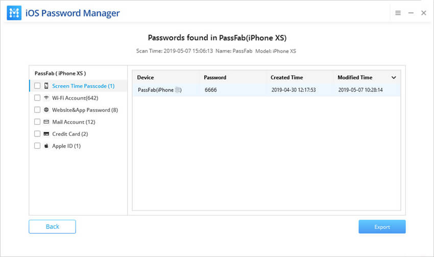Click the PassFab ( iPhone XS ) sidebar heading

tap(60, 74)
